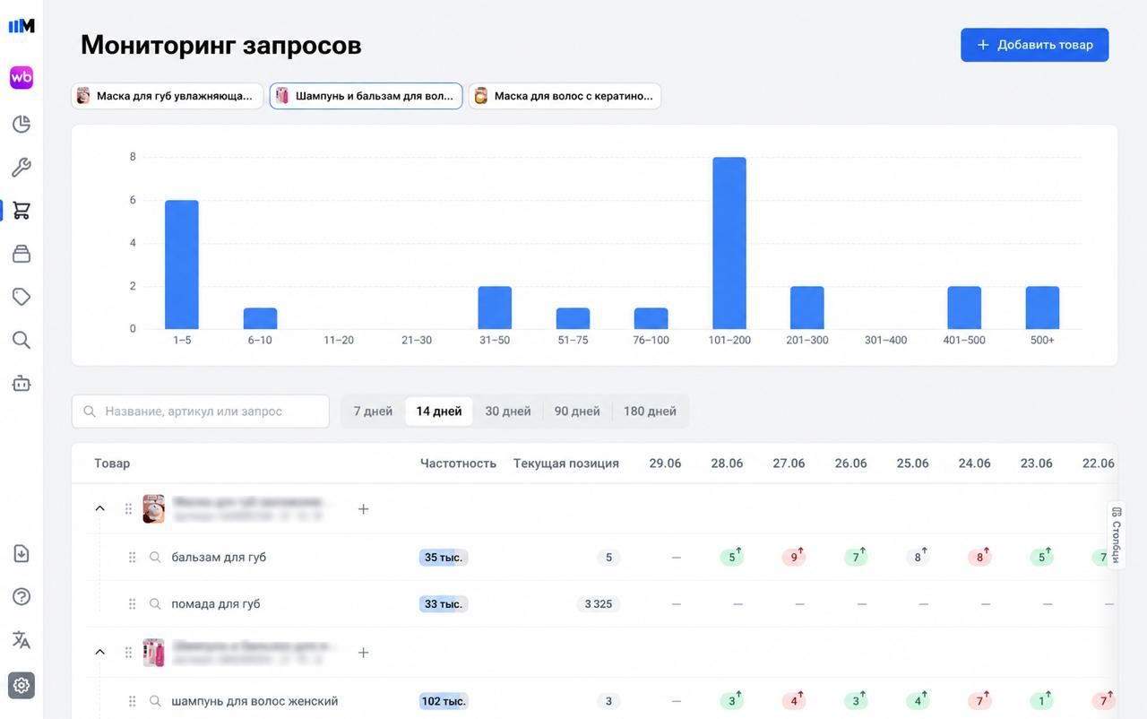
Task: Click the Добавить товар button
Action: 1034,45
